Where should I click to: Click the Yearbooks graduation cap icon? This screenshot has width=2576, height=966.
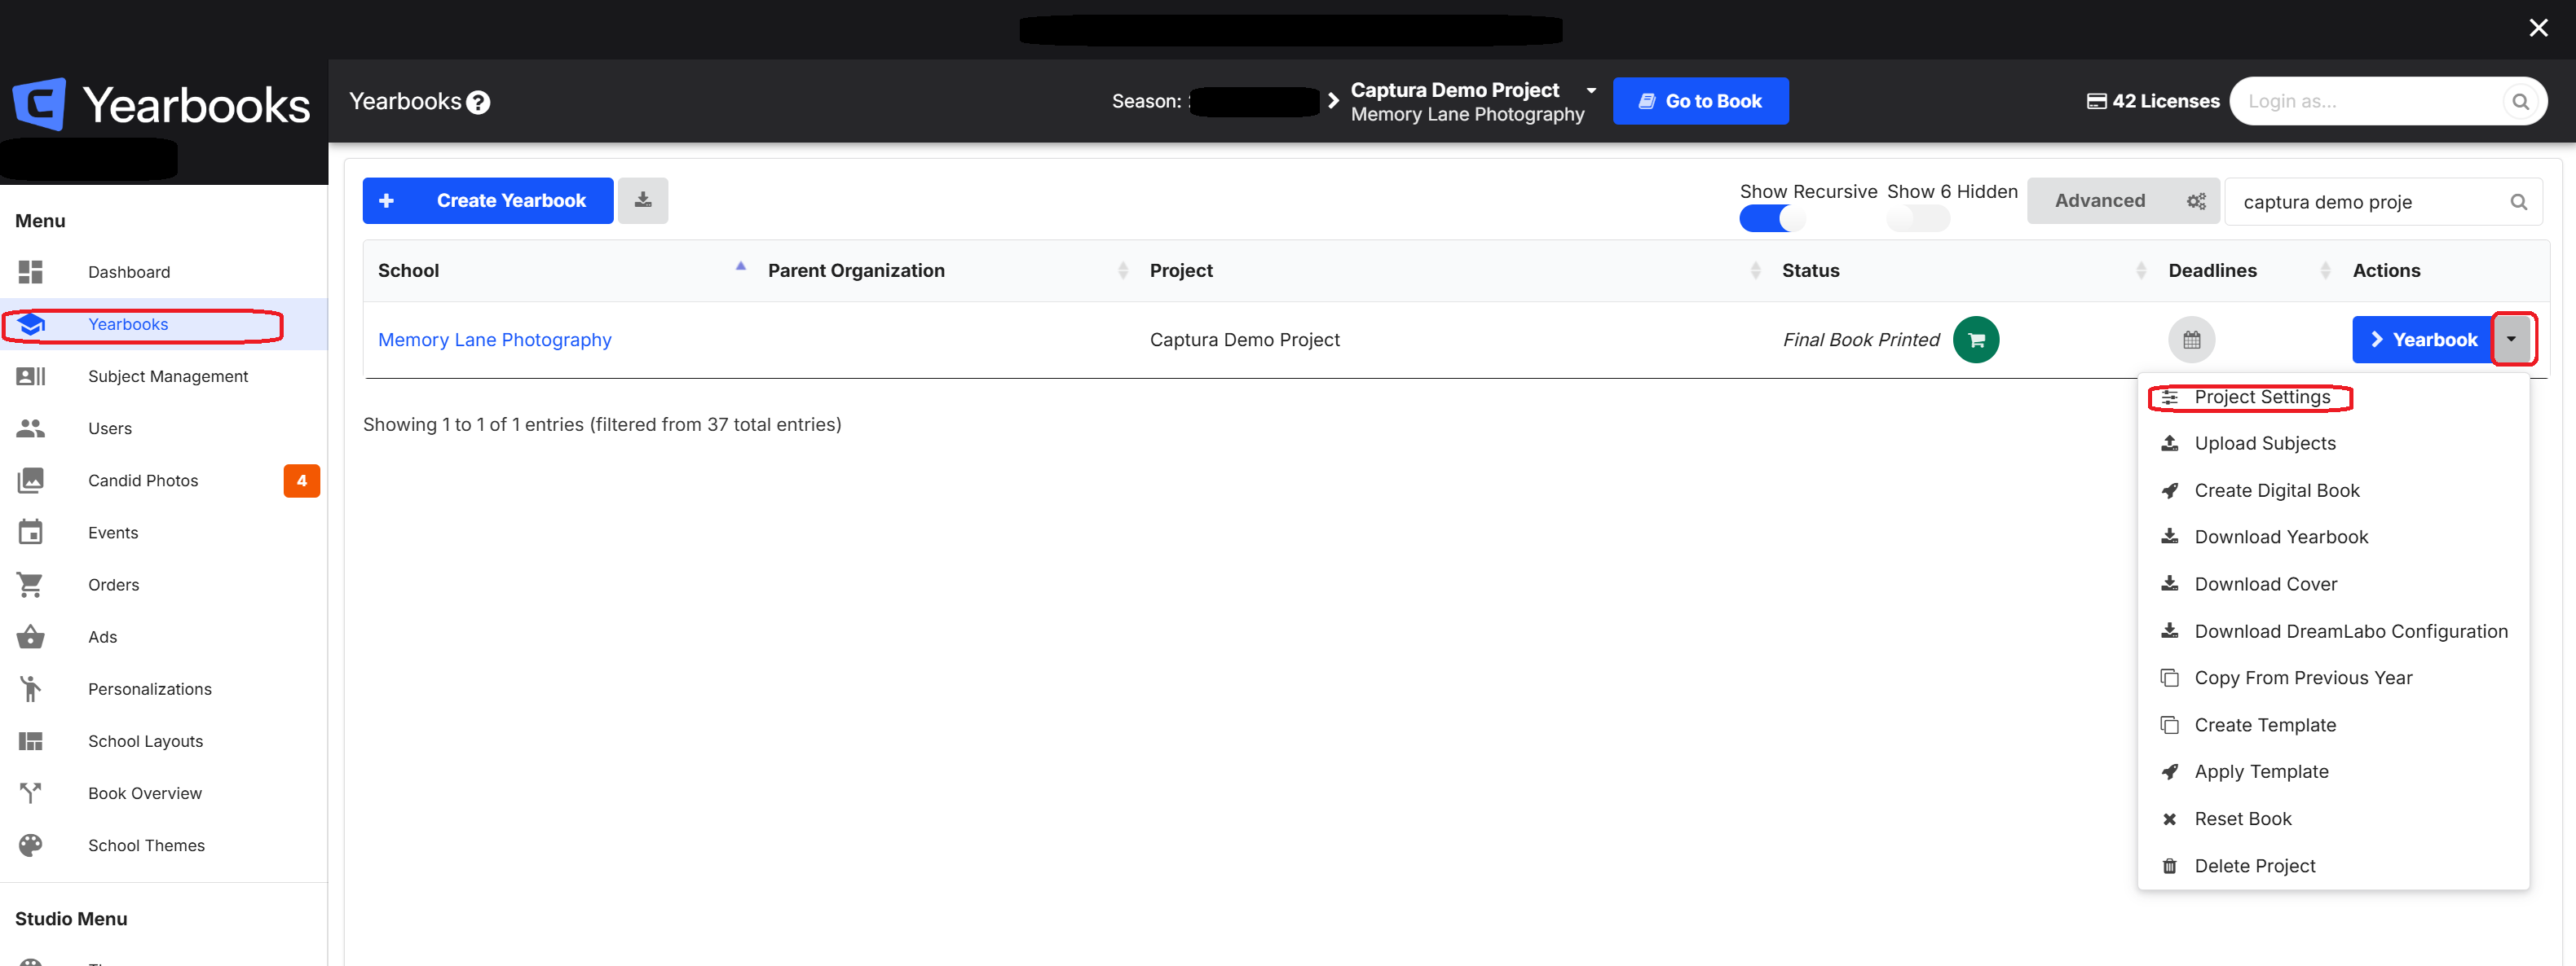(x=31, y=323)
